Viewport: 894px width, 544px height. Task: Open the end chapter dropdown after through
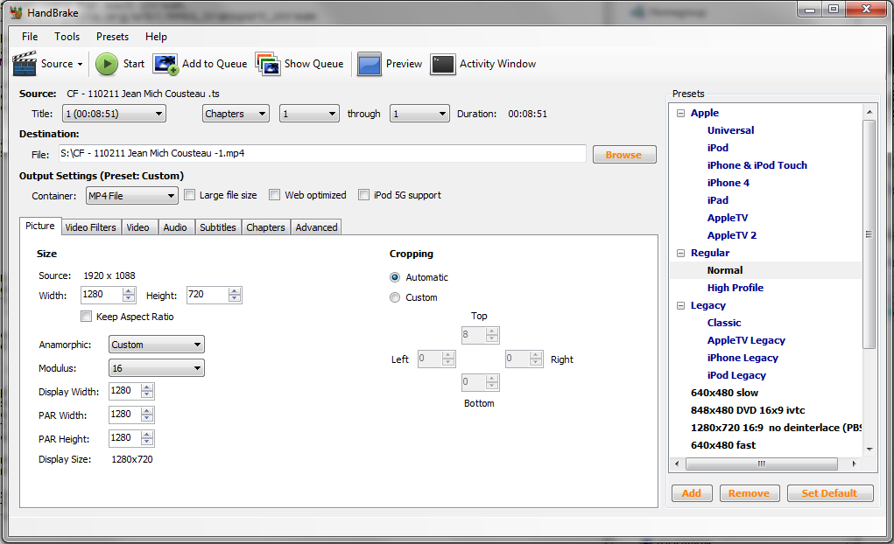(419, 114)
